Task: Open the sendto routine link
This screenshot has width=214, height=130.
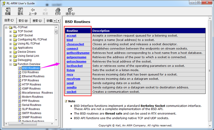Action: (x=72, y=87)
